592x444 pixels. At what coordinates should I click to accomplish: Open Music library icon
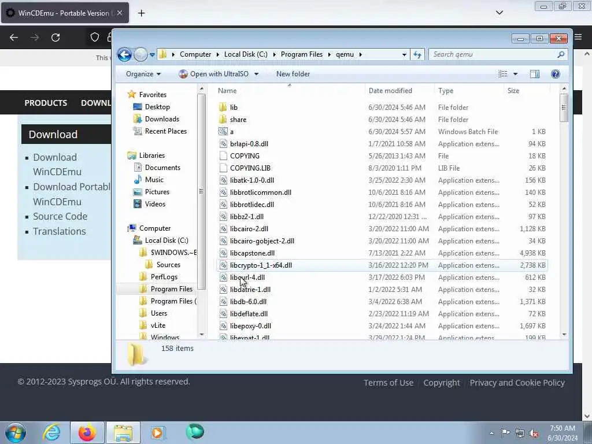click(138, 180)
